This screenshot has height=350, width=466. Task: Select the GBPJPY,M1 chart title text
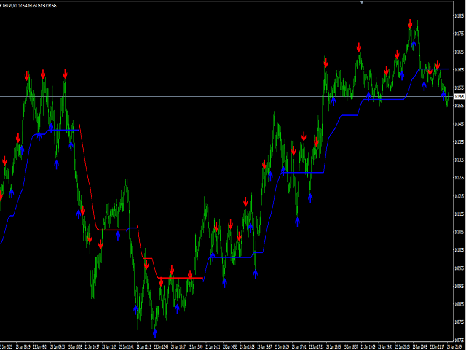(9, 5)
